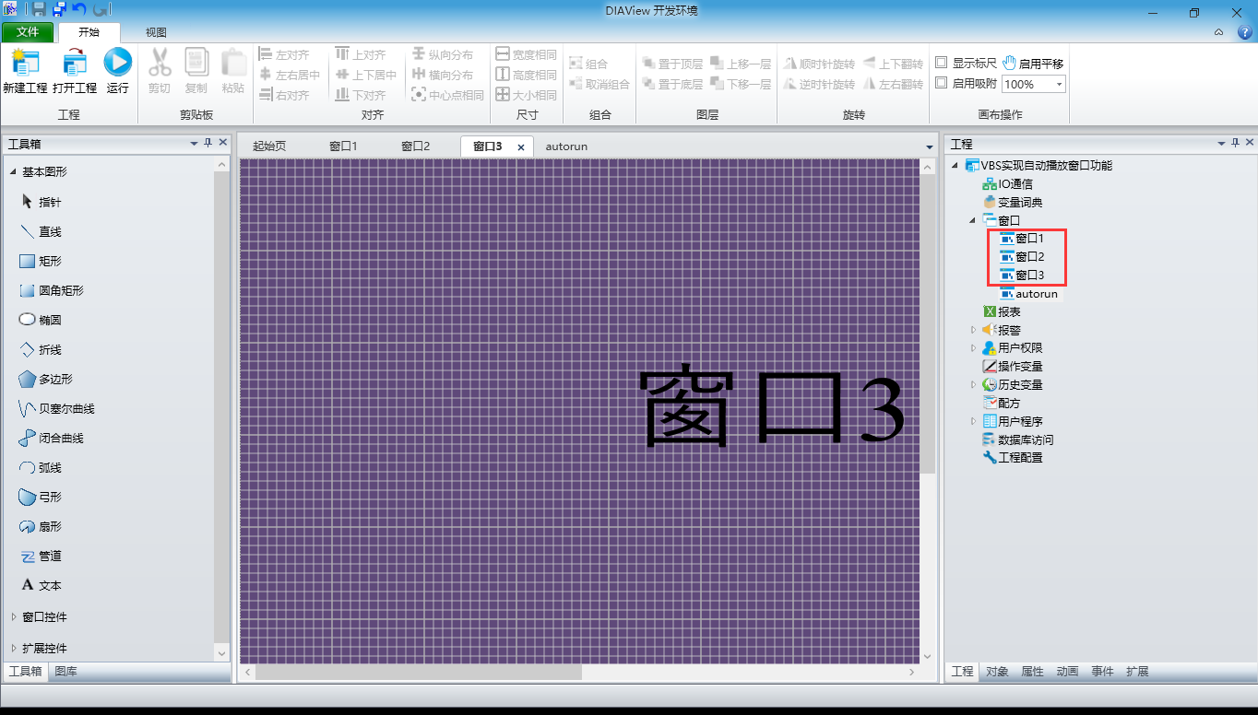Collapse the 窗口 tree node
This screenshot has height=715, width=1258.
[x=973, y=220]
